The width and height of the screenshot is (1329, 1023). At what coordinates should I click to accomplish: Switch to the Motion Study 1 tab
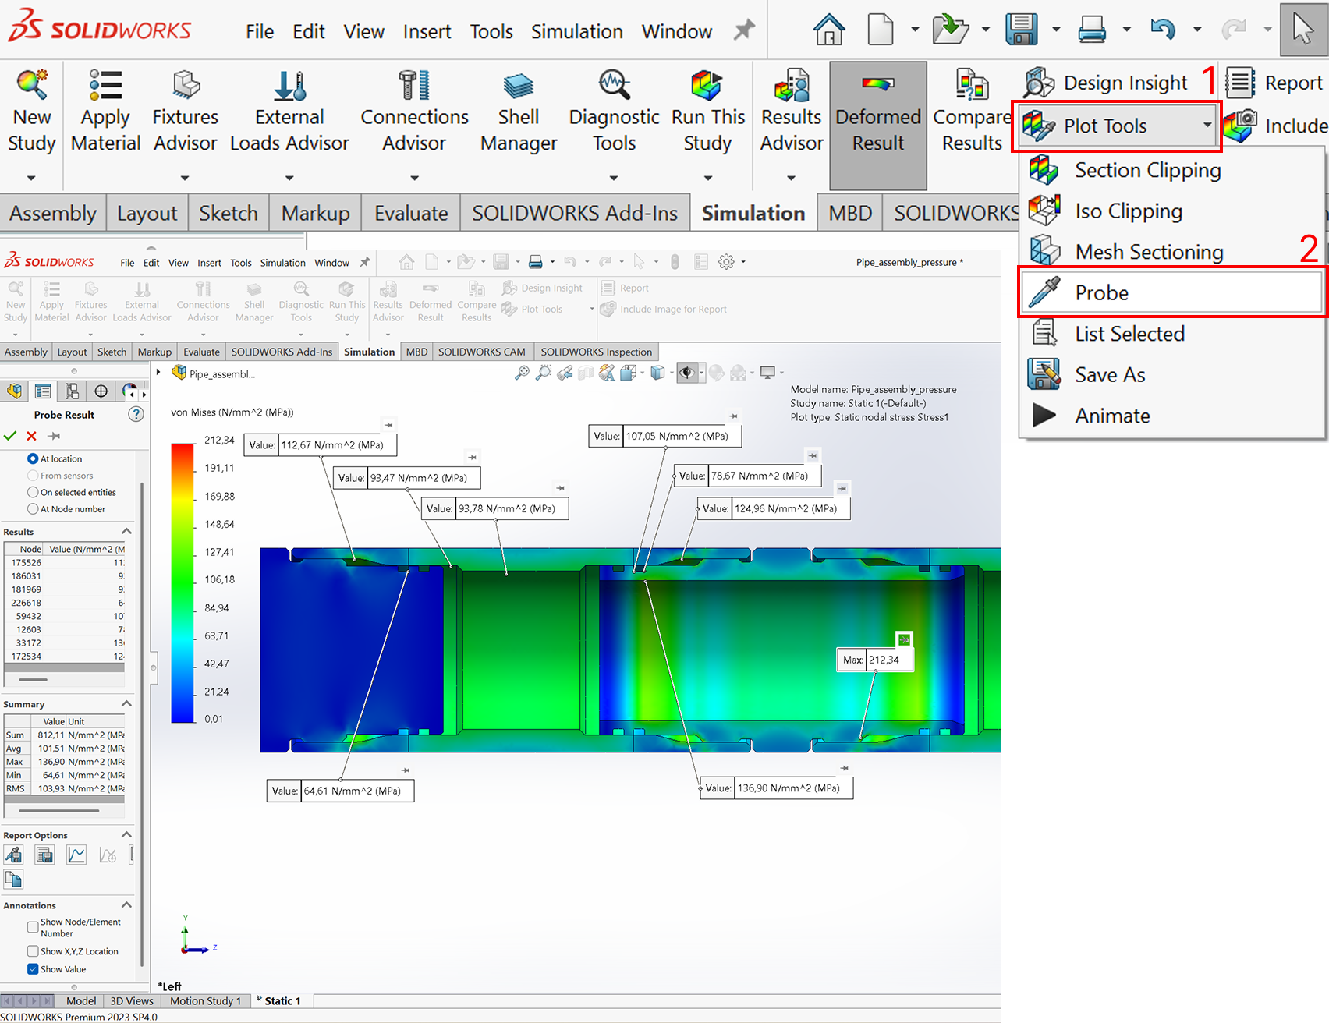pos(206,1001)
